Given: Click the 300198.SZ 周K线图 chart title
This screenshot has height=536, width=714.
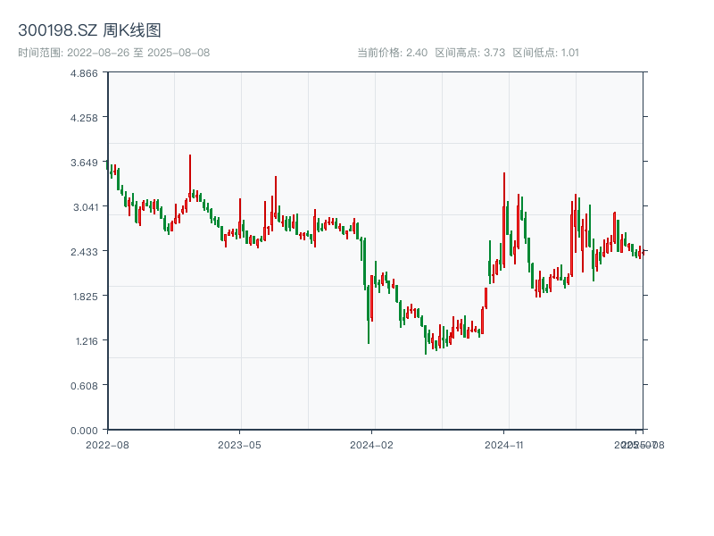Looking at the screenshot, I should point(89,31).
